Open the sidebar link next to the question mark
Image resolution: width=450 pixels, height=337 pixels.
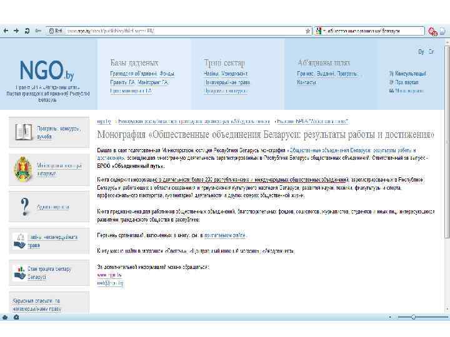point(52,207)
